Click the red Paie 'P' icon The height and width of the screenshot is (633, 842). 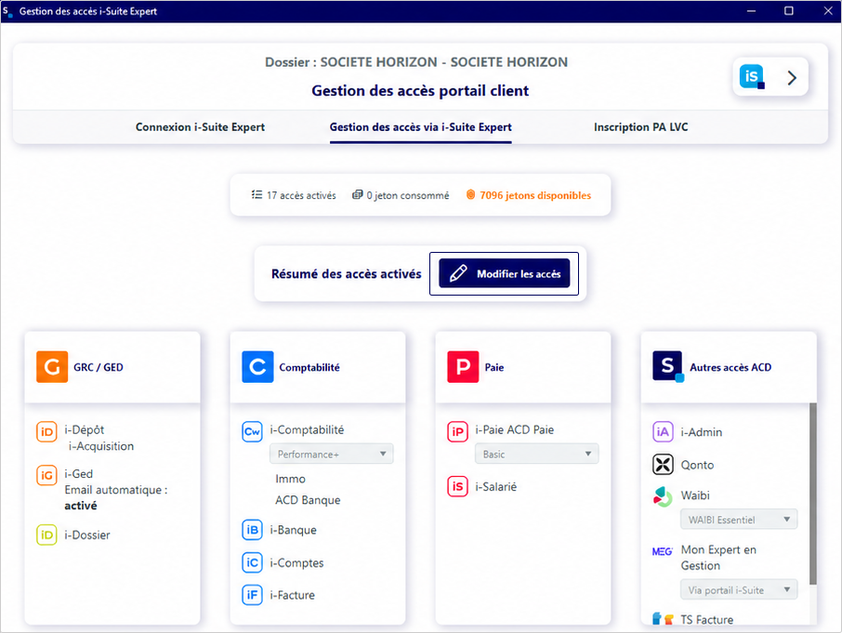(x=463, y=367)
